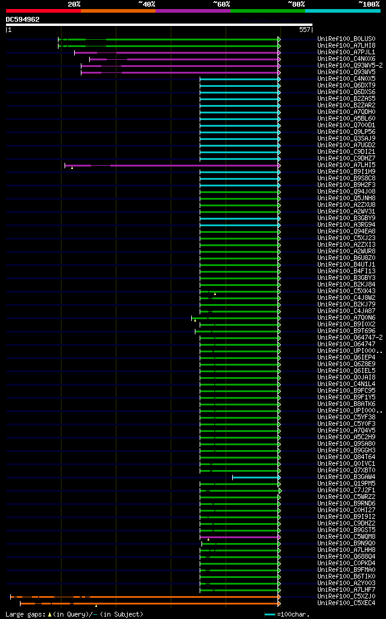The image size is (386, 619).
Task: Select hit label UniRef100_Q93WV5-2
Action: [x=350, y=66]
